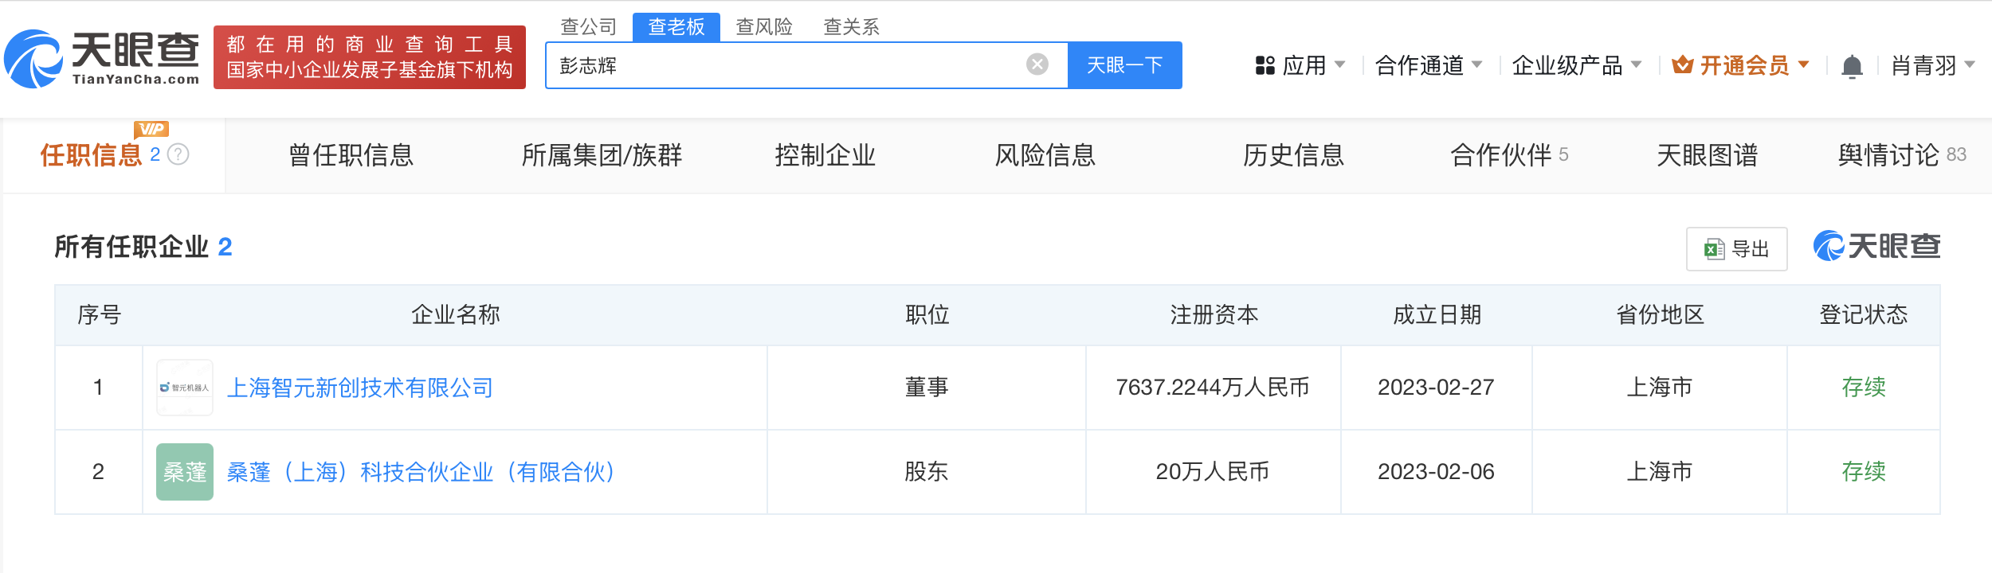1992x573 pixels.
Task: Expand the 应用 dropdown
Action: [1300, 65]
